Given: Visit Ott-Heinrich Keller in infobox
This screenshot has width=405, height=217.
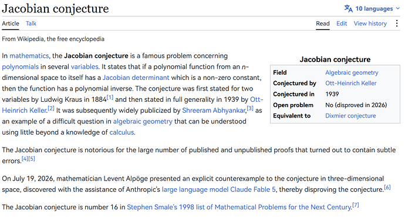Looking at the screenshot, I should click(x=351, y=84).
